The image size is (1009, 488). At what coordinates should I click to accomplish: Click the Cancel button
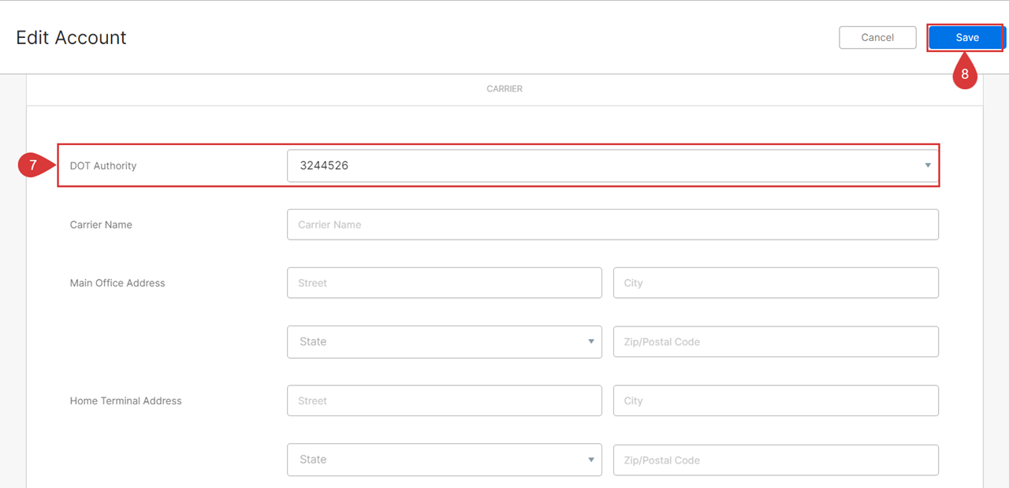click(x=877, y=38)
